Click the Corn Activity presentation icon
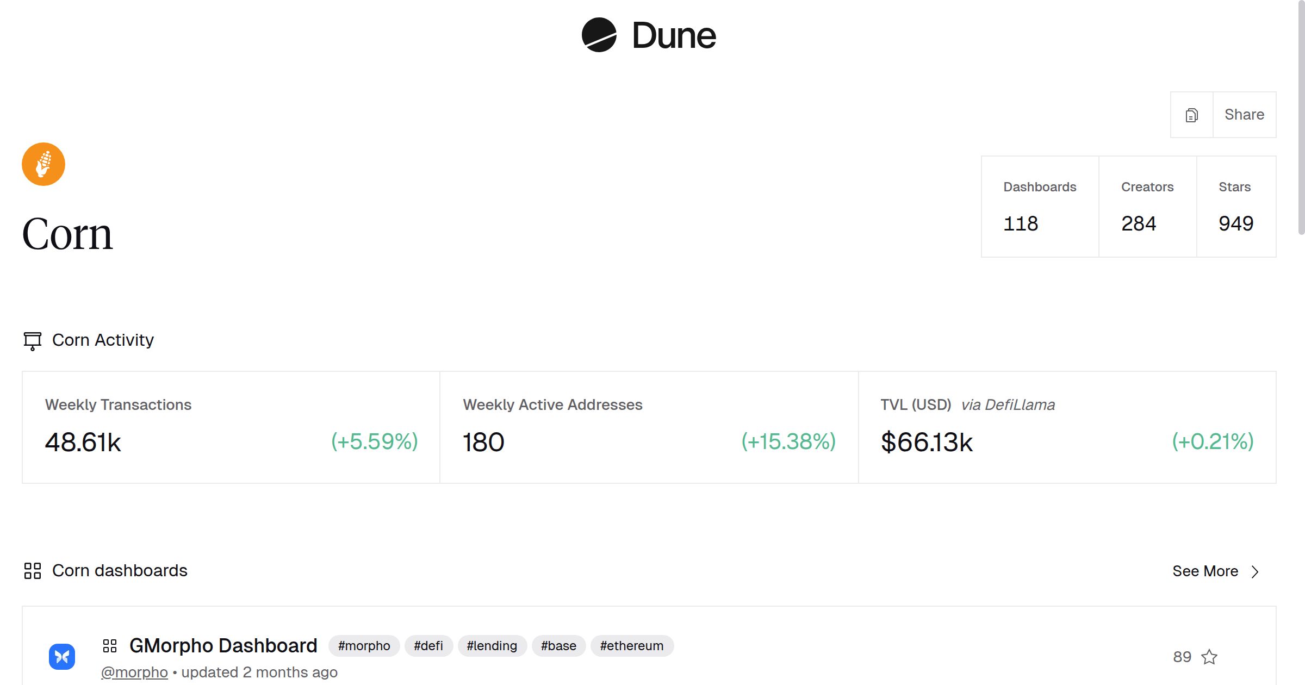The image size is (1305, 685). [32, 340]
